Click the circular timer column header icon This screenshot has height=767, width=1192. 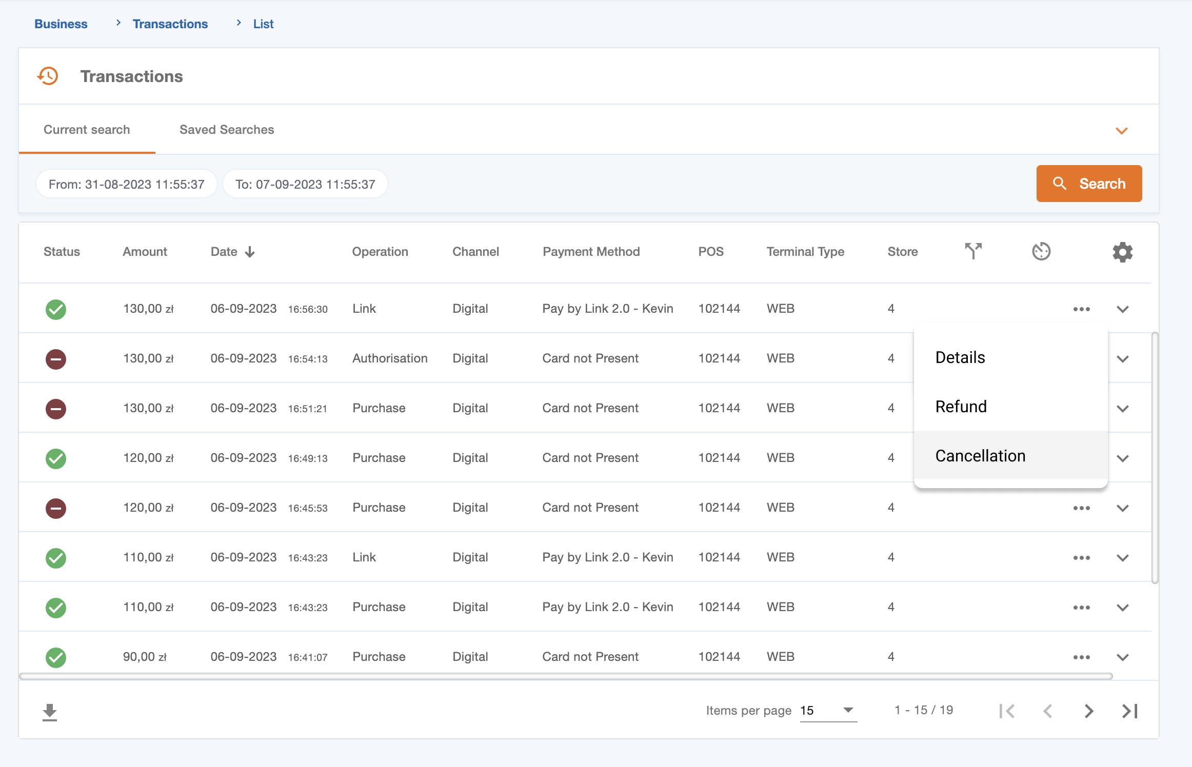click(1041, 251)
